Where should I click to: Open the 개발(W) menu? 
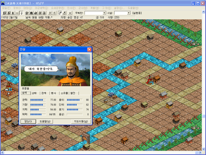(95, 8)
